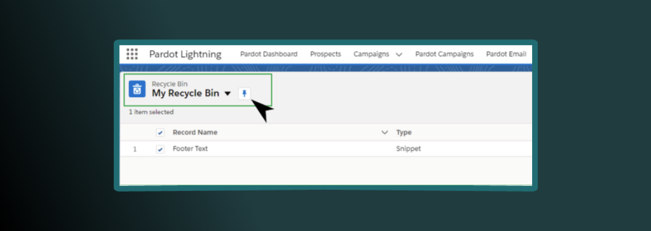This screenshot has width=651, height=231.
Task: Toggle the select-all checkbox in header
Action: click(x=160, y=133)
